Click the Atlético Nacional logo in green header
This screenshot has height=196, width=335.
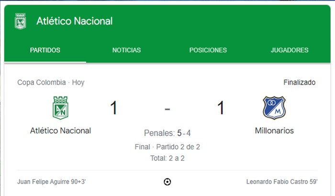[20, 22]
